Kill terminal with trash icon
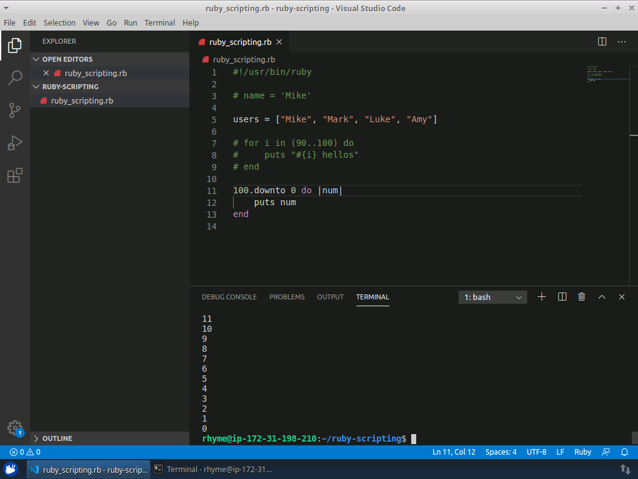638x479 pixels. pos(581,297)
